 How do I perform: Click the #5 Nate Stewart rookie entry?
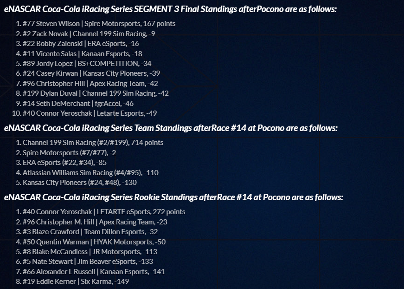(88, 262)
